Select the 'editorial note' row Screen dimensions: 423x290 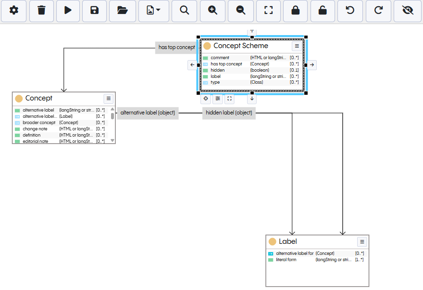pyautogui.click(x=61, y=141)
